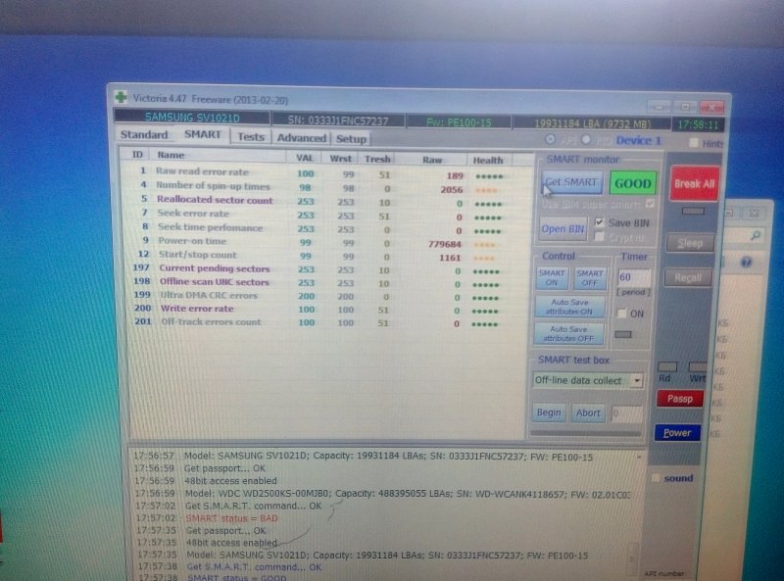Image resolution: width=784 pixels, height=581 pixels.
Task: Click the Victoria green cross title icon
Action: coord(121,97)
